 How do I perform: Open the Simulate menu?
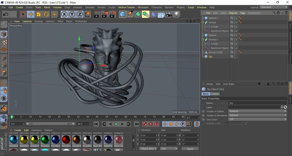pos(90,8)
